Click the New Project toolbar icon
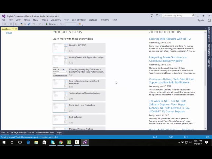 point(16,24)
